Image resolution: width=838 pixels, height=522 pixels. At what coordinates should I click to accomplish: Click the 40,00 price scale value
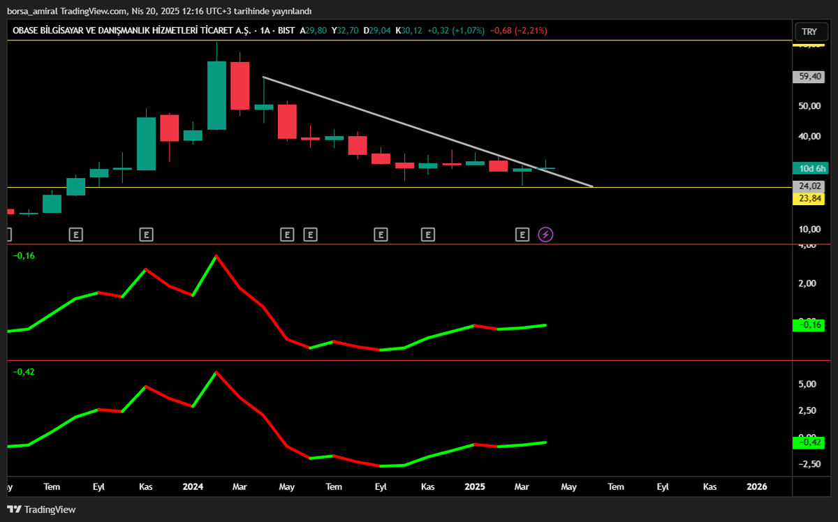pyautogui.click(x=809, y=137)
